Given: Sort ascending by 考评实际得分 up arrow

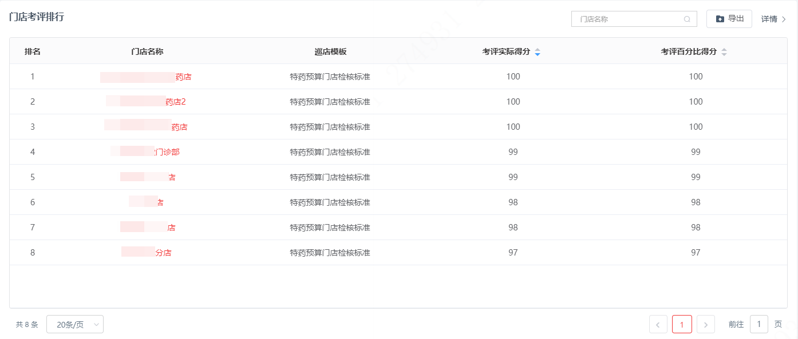Looking at the screenshot, I should (x=537, y=50).
